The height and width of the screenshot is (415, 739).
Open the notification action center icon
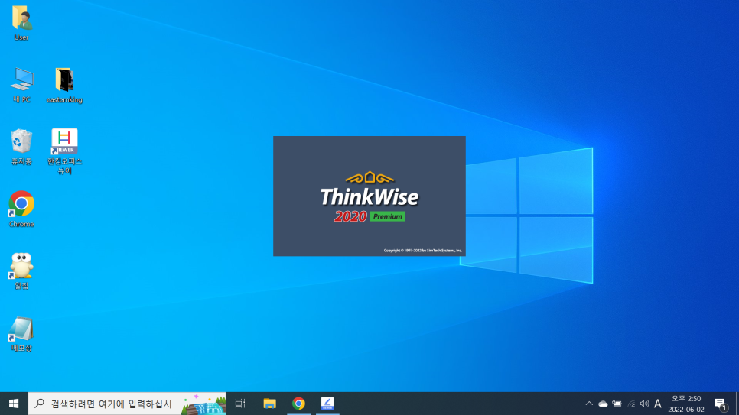pos(720,404)
